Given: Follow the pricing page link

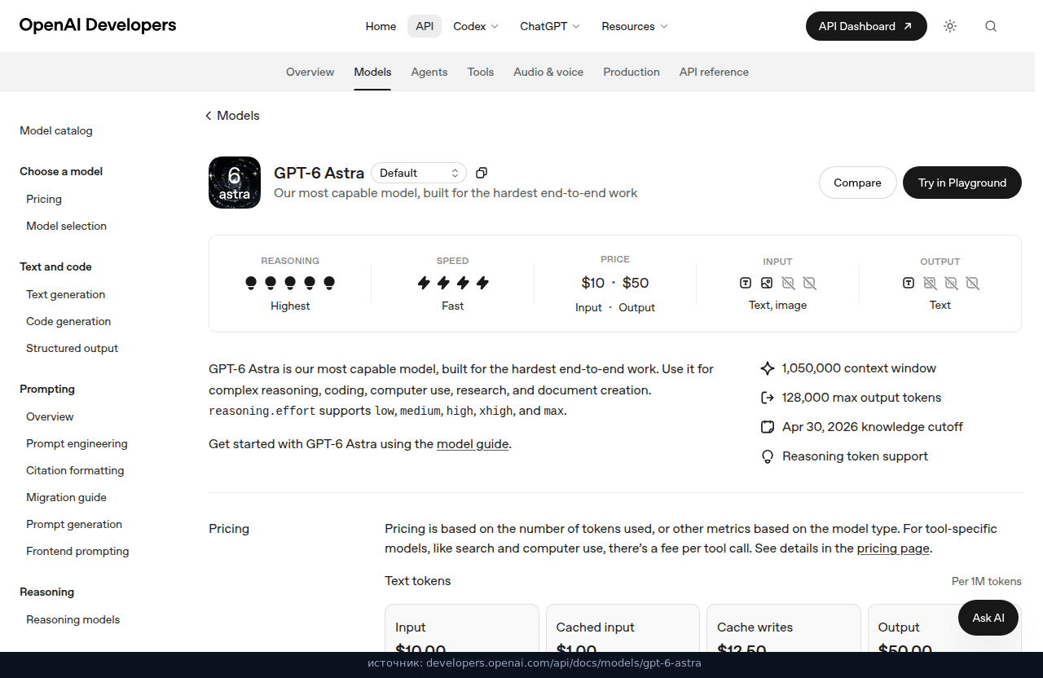Looking at the screenshot, I should [x=893, y=548].
